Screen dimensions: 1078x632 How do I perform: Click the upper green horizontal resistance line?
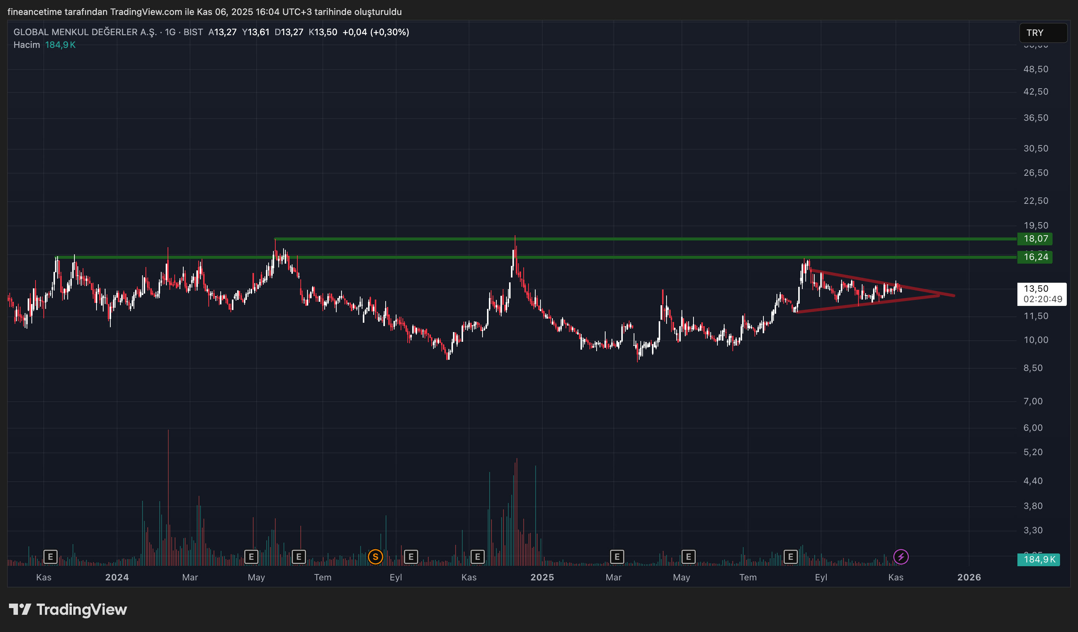641,239
